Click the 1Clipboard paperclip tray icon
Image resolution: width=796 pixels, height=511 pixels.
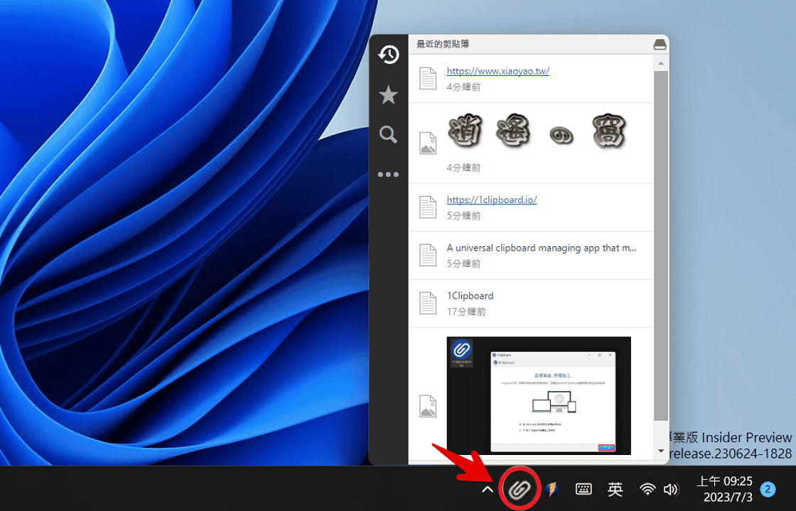tap(520, 489)
